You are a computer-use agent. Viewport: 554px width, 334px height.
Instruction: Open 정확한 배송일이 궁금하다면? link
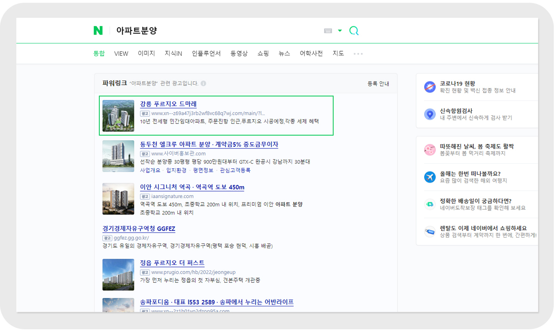point(476,201)
